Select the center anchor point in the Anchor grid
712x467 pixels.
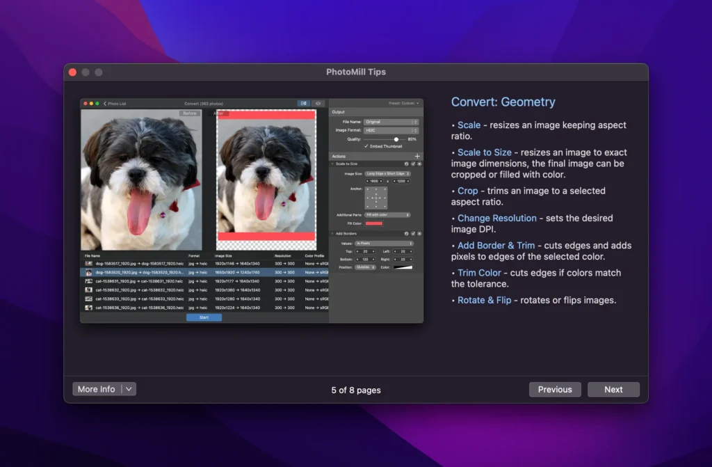(375, 198)
